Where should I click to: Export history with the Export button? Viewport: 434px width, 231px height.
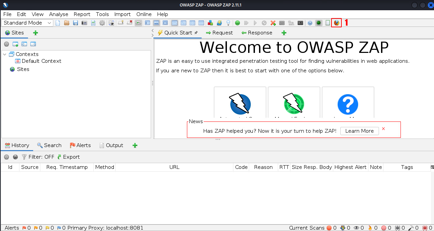pyautogui.click(x=68, y=157)
